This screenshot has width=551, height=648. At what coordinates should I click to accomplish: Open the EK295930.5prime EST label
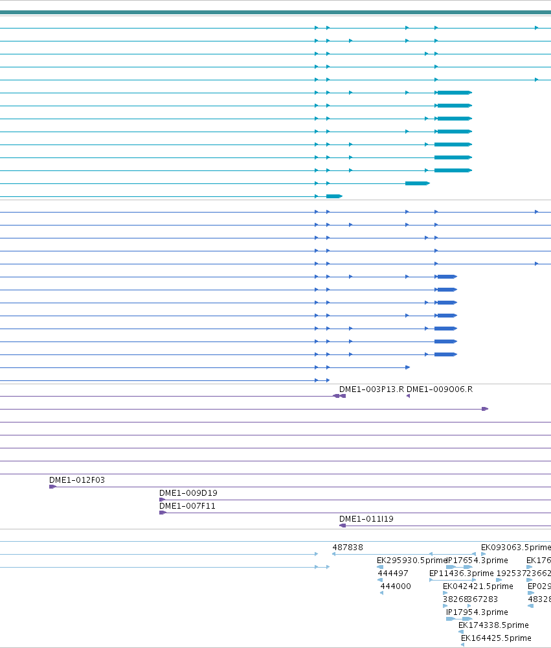[x=412, y=561]
